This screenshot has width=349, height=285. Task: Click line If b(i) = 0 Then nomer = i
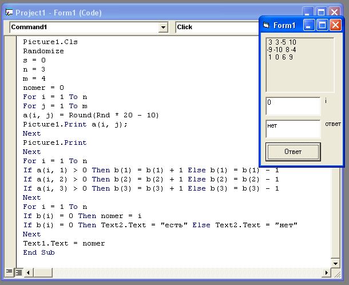coord(82,216)
